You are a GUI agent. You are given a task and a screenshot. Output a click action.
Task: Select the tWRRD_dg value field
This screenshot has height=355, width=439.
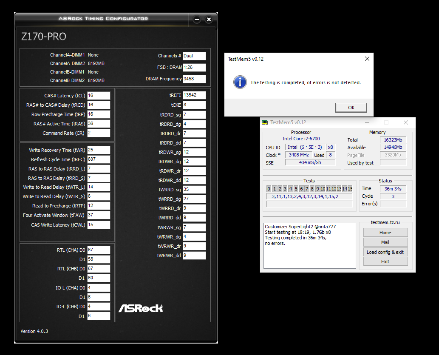click(194, 199)
